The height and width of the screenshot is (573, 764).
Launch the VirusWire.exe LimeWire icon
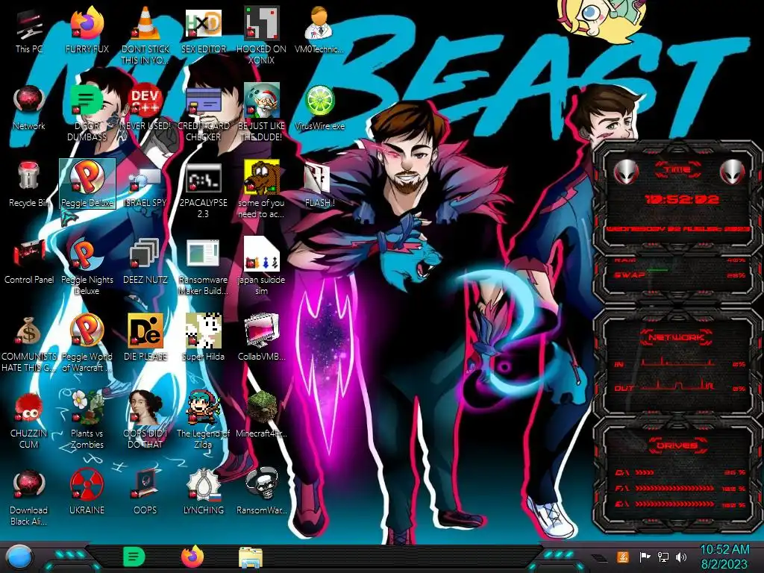coord(319,108)
